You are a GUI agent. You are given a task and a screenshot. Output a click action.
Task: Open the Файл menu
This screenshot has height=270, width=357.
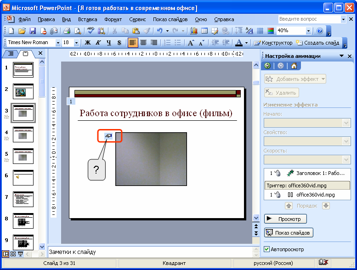pyautogui.click(x=24, y=19)
